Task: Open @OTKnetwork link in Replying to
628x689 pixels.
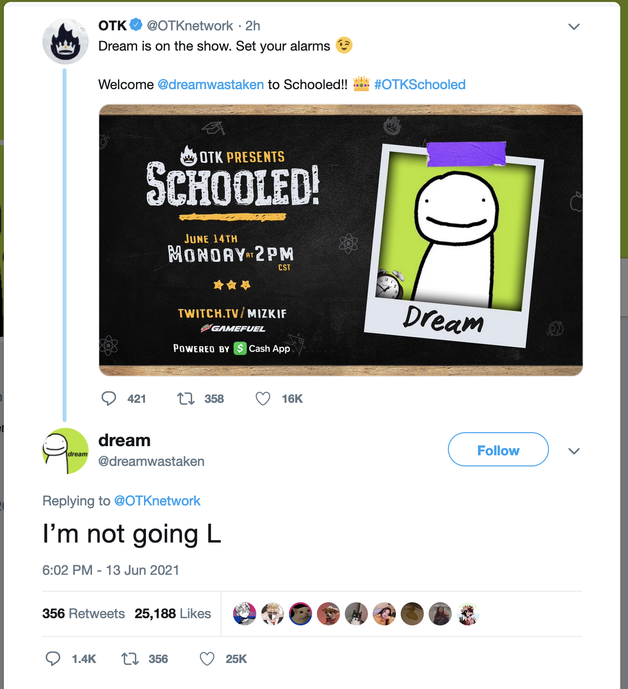Action: (157, 501)
